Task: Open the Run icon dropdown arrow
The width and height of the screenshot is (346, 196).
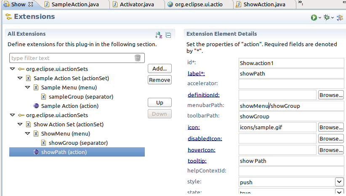Action: tap(320, 18)
